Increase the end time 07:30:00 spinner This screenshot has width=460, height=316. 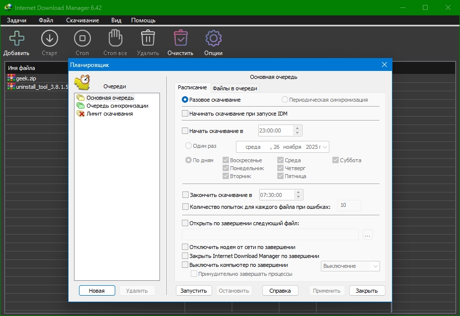coord(299,192)
